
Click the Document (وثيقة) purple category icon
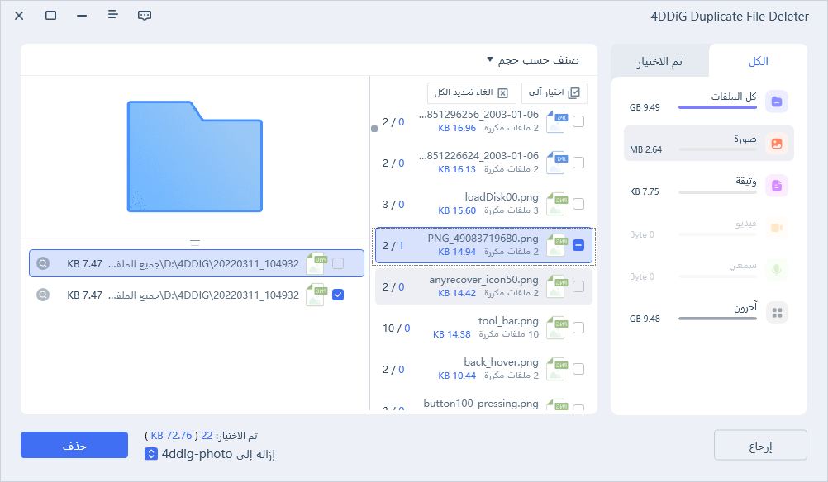point(776,186)
